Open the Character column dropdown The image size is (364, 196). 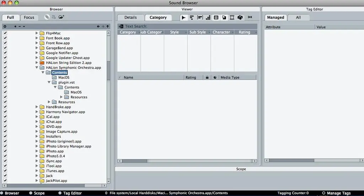pos(232,32)
